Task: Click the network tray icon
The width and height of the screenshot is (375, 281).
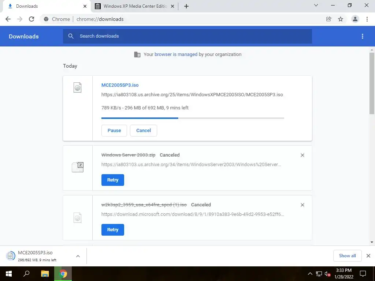Action: (x=319, y=274)
